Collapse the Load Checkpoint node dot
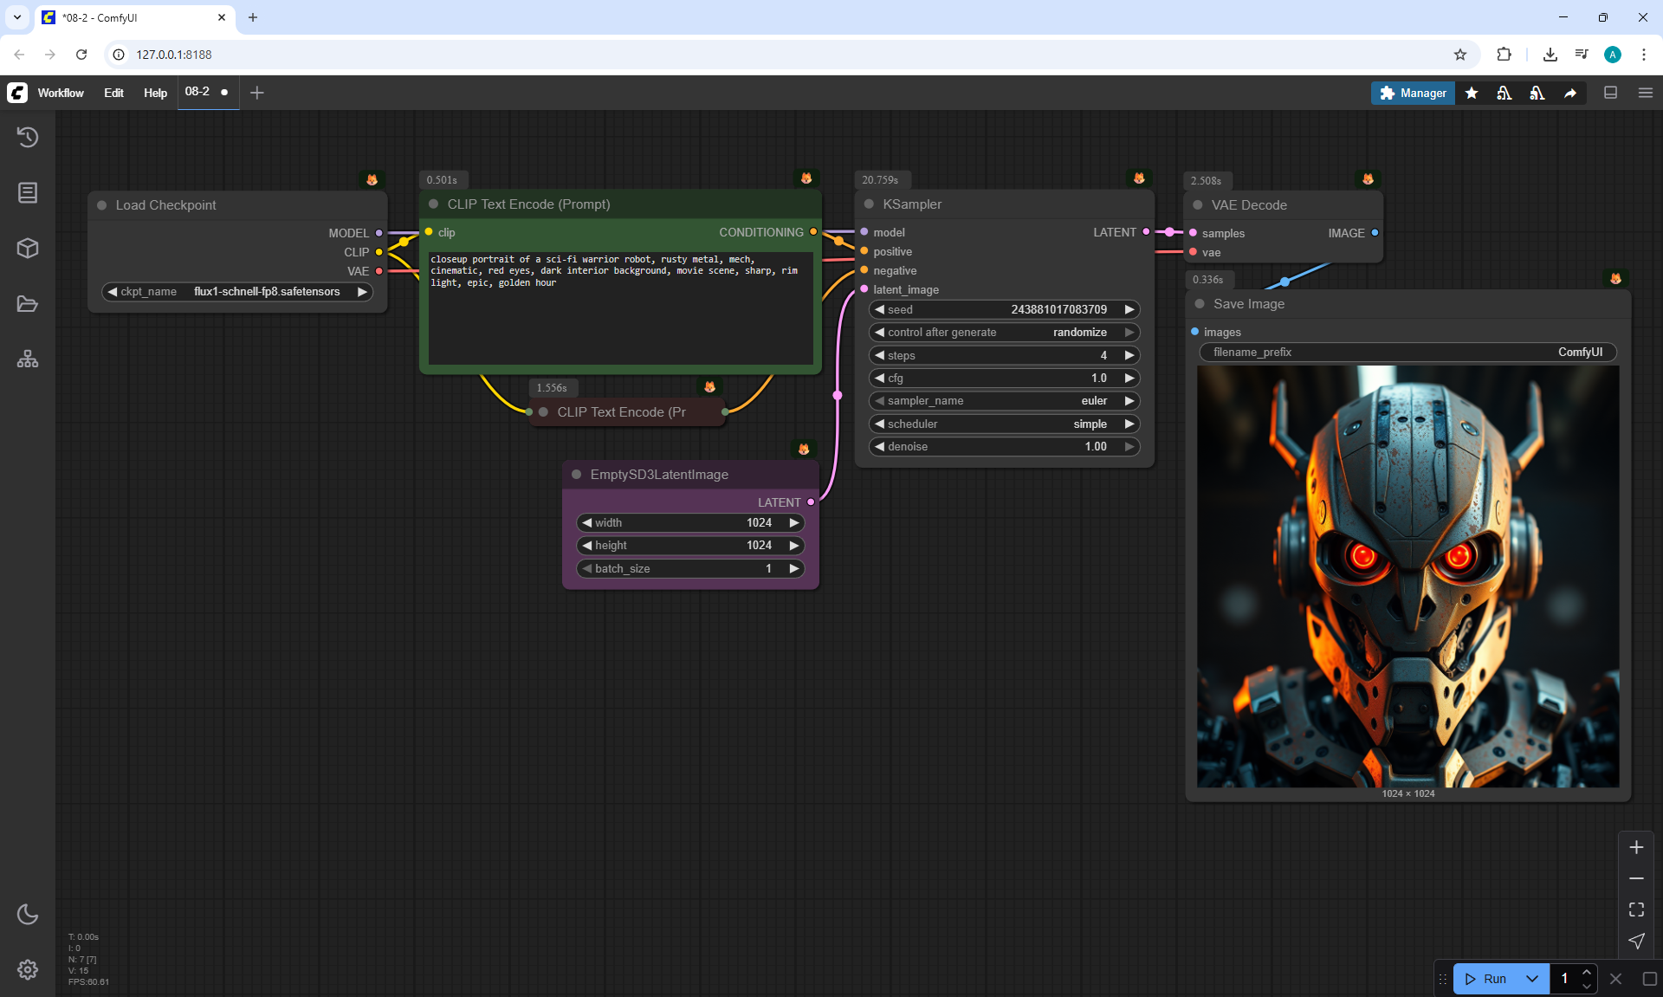 click(102, 205)
